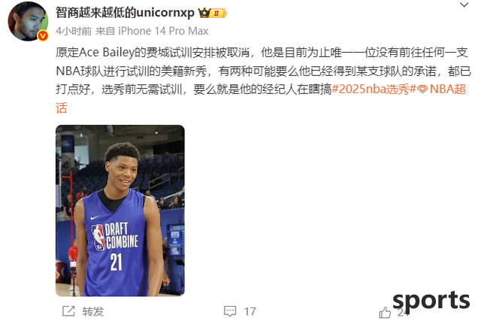Like the post with thumbs-up icon

[385, 313]
